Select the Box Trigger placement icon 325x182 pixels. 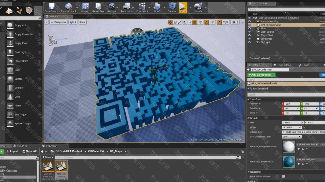coord(10,115)
